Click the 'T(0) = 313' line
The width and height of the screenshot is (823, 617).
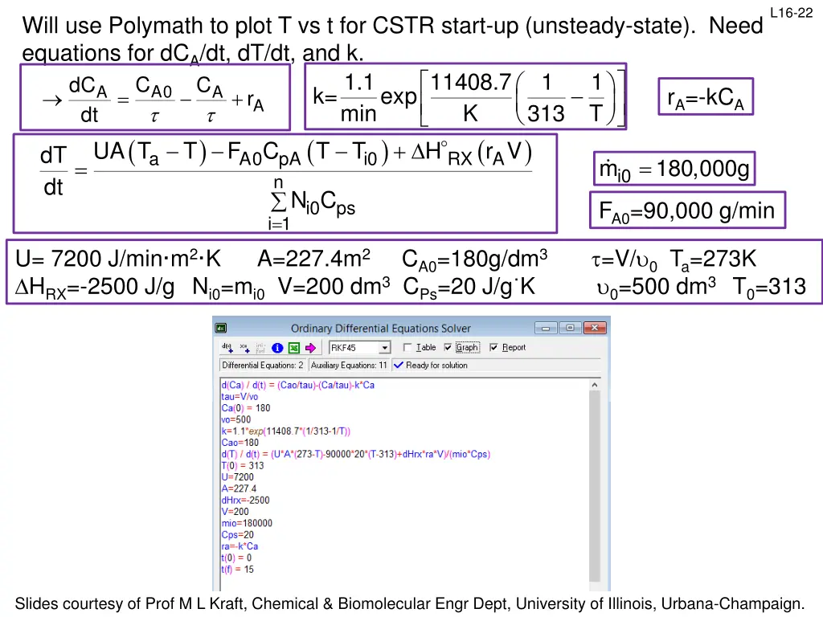243,466
